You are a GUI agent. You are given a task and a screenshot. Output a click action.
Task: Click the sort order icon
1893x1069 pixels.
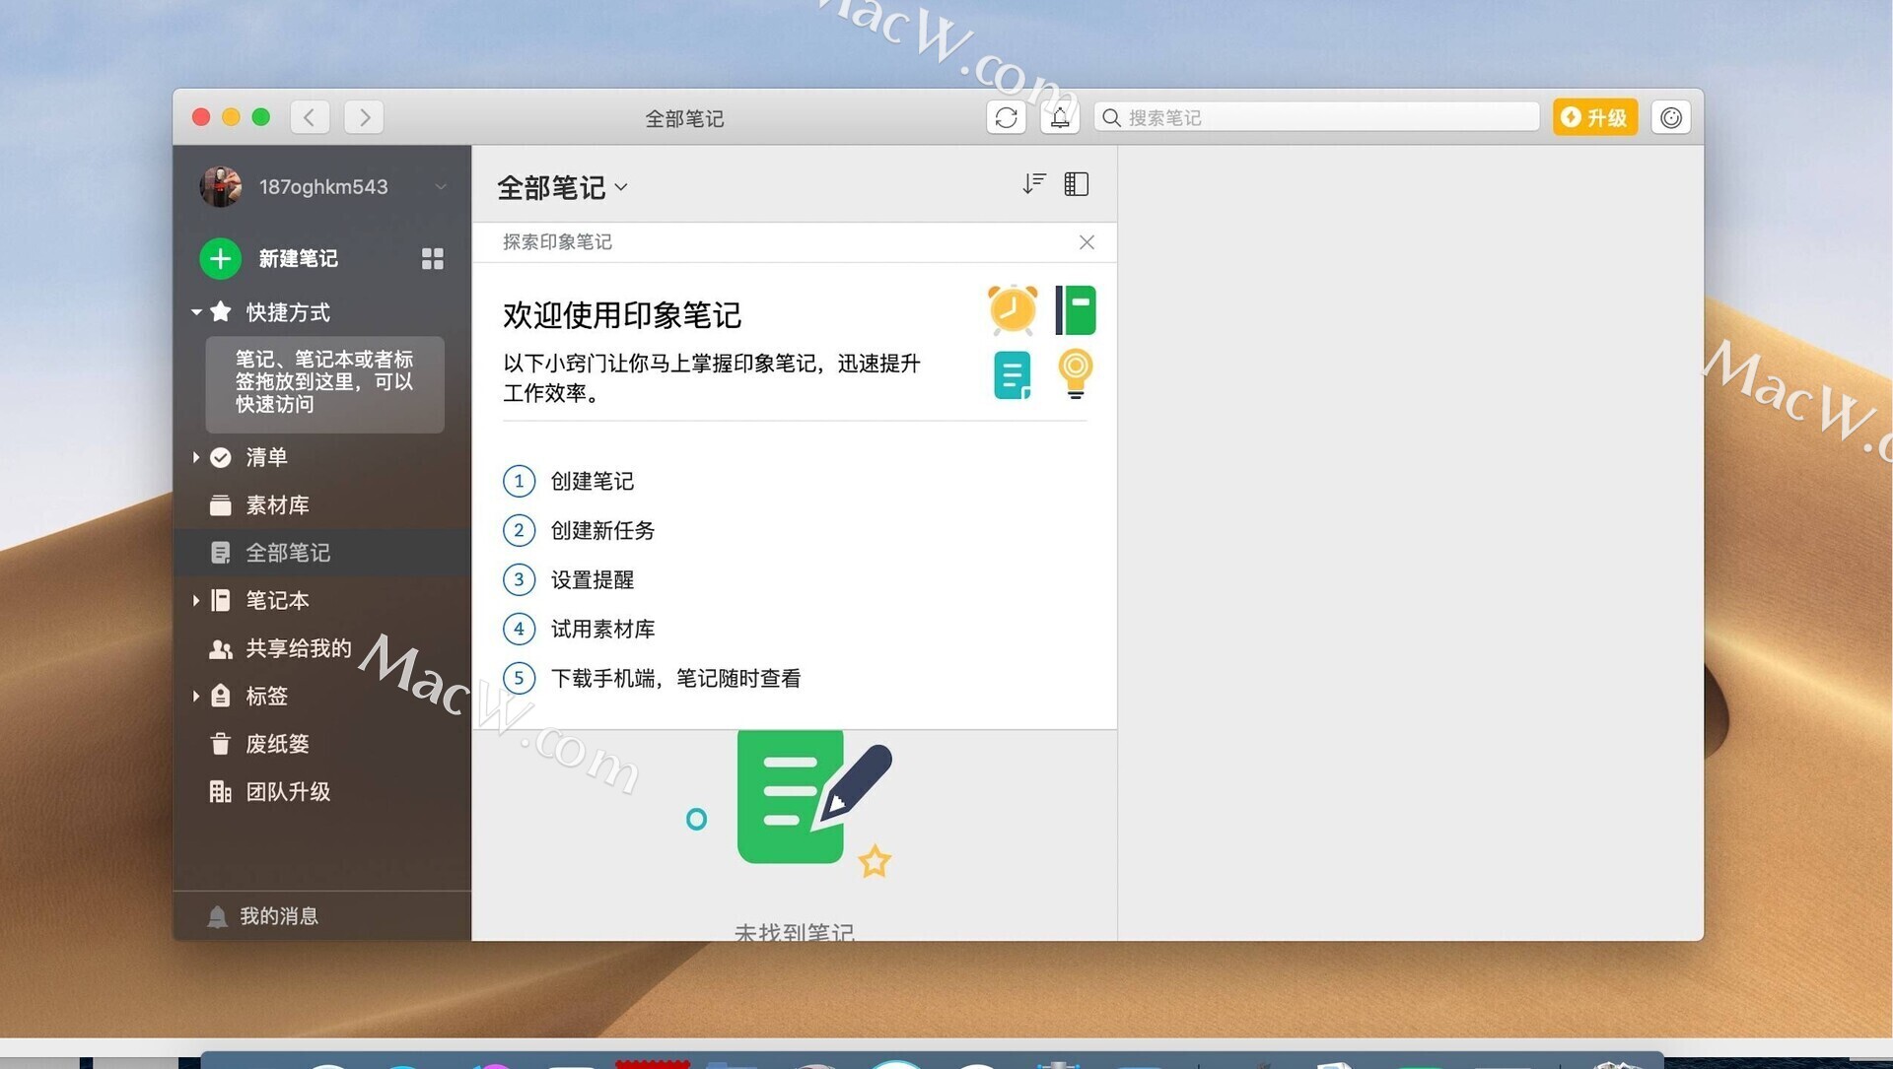1033,184
